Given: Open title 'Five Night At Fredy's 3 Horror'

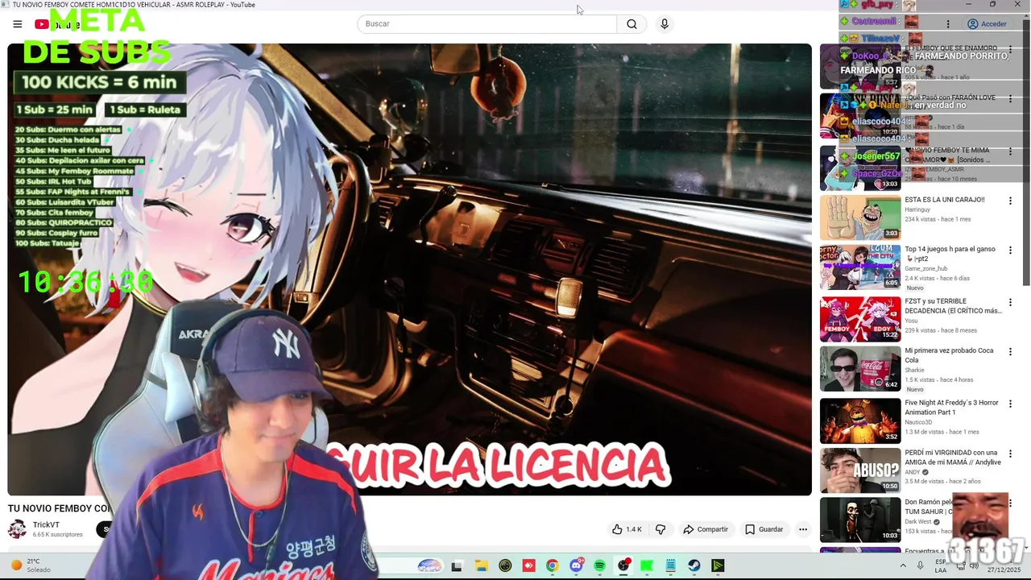Looking at the screenshot, I should (951, 408).
